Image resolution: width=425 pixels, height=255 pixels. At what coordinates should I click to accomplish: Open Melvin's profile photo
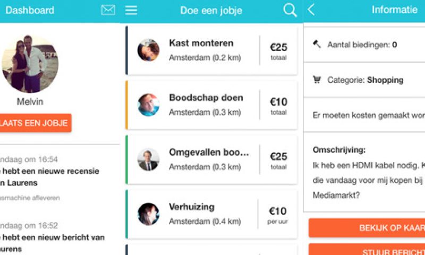coord(30,64)
